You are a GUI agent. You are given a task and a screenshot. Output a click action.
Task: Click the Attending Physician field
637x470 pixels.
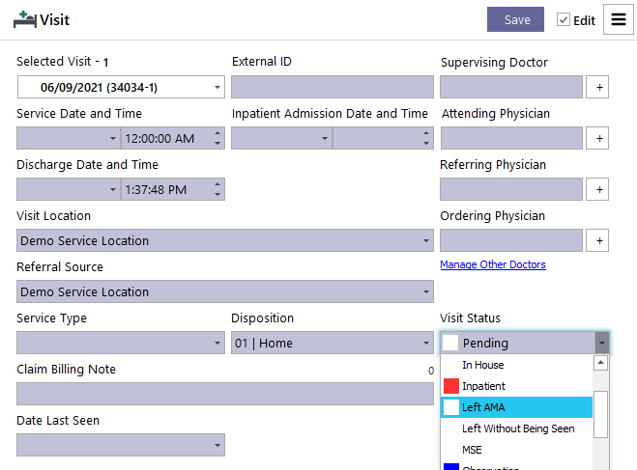click(511, 138)
